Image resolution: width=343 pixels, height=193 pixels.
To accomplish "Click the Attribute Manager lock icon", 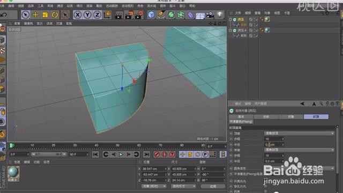I will (x=327, y=103).
